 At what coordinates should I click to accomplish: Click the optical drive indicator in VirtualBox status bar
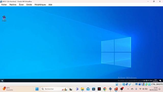[x=120, y=84]
